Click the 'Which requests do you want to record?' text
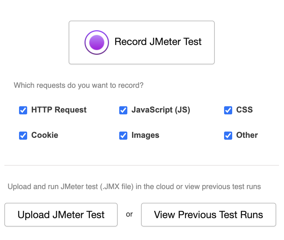 coord(79,85)
